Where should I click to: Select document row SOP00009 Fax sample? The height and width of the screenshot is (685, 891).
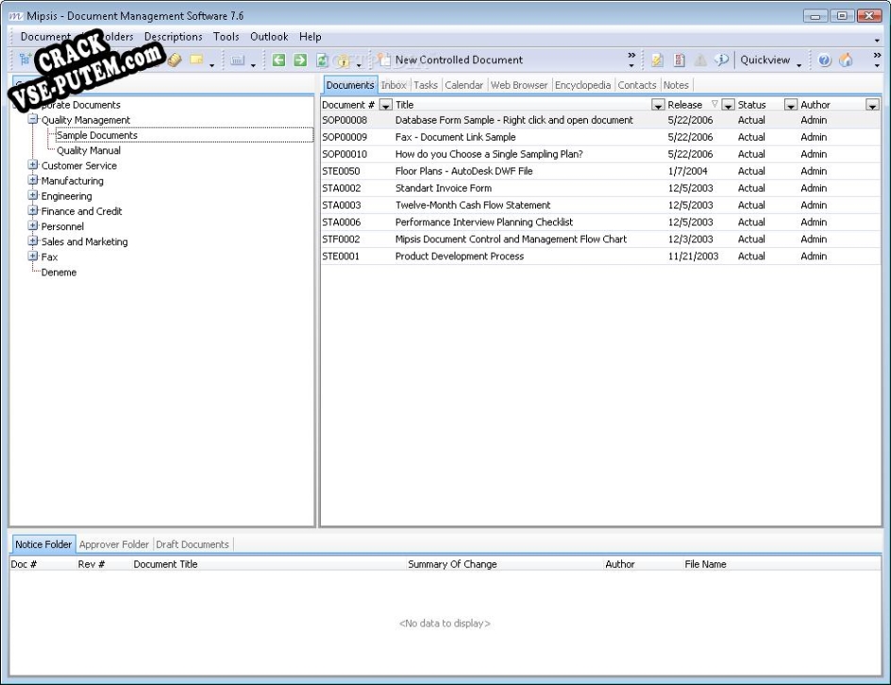[x=600, y=137]
